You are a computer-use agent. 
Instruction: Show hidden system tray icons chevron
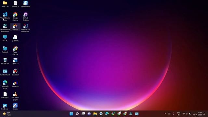tap(165, 114)
